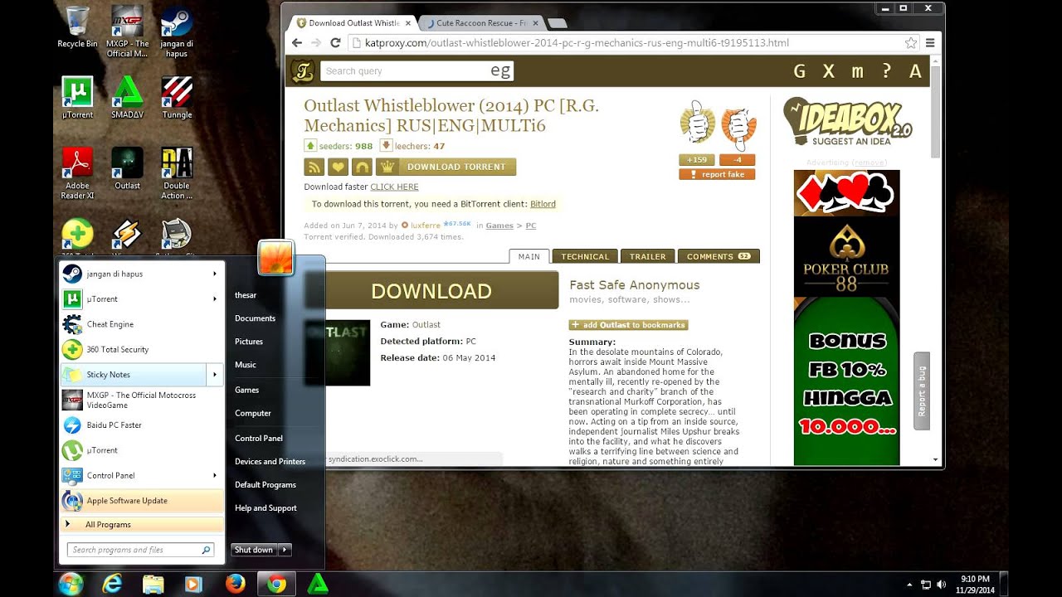Viewport: 1062px width, 597px height.
Task: Click the luxferre uploader link
Action: tap(425, 226)
